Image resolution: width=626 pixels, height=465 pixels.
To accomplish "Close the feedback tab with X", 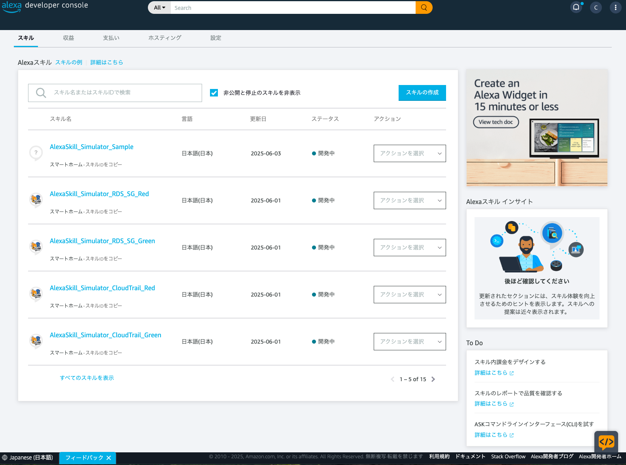I will click(109, 458).
